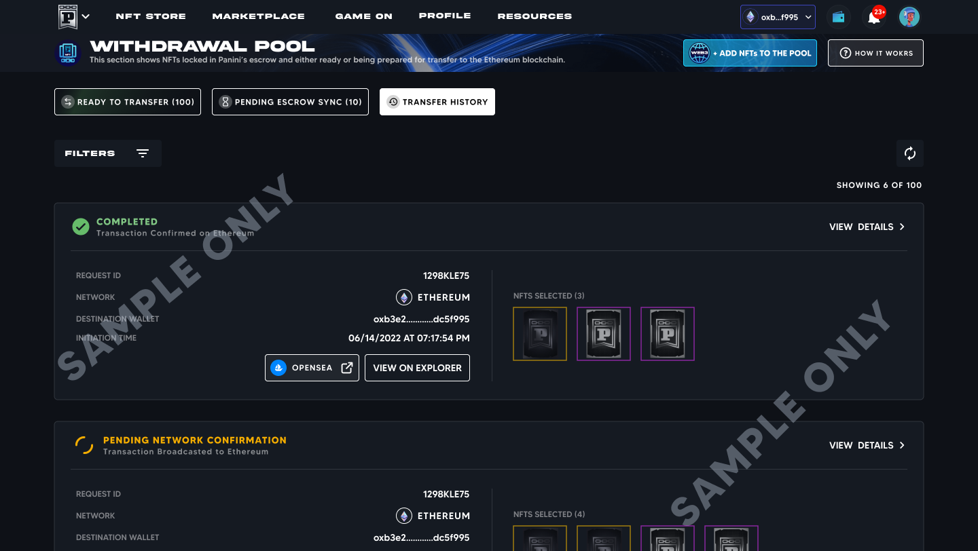978x551 pixels.
Task: Click the 'SHOWING 6 OF 100' count text
Action: pos(879,185)
